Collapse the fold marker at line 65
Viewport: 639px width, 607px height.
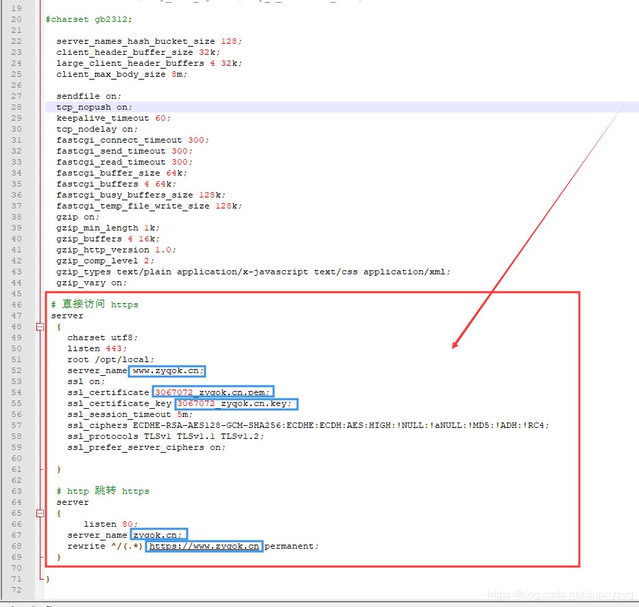[40, 513]
